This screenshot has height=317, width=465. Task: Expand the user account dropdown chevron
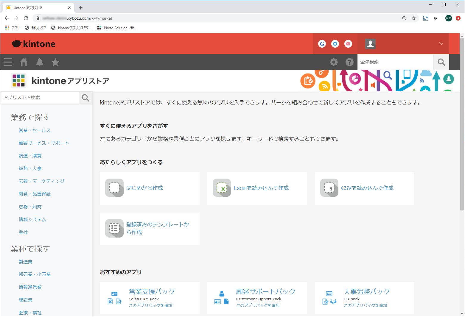[441, 44]
